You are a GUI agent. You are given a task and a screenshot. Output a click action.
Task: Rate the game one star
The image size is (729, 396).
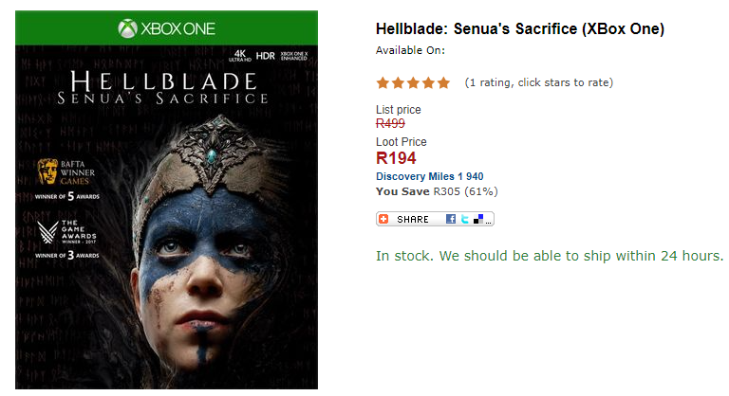click(383, 83)
